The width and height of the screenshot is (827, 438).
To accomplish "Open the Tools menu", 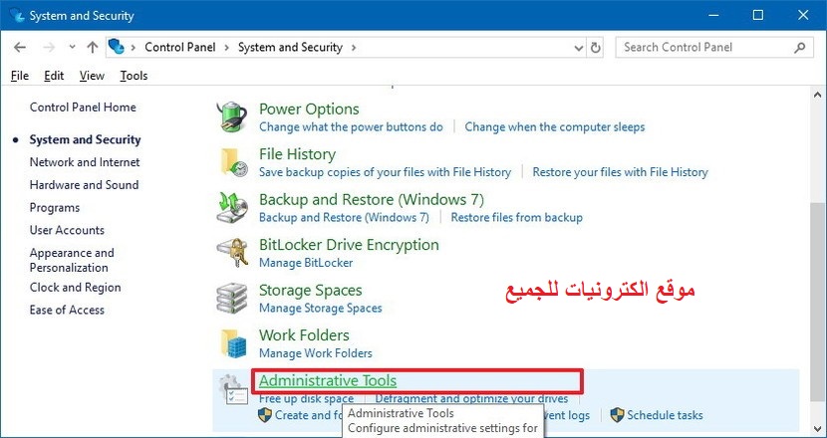I will [134, 76].
